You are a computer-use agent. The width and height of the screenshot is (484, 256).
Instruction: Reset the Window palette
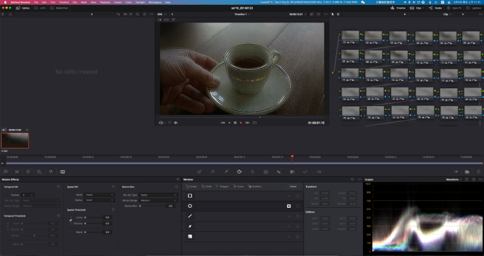pos(353,179)
